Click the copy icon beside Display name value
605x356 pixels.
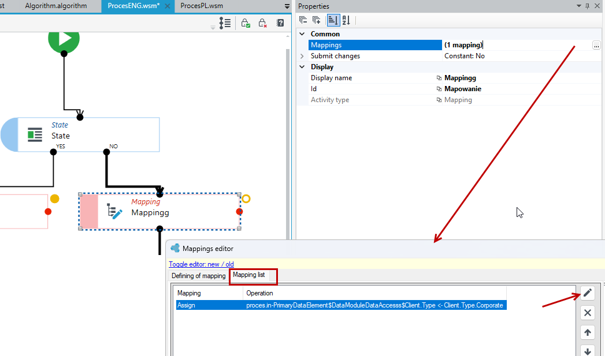[439, 78]
